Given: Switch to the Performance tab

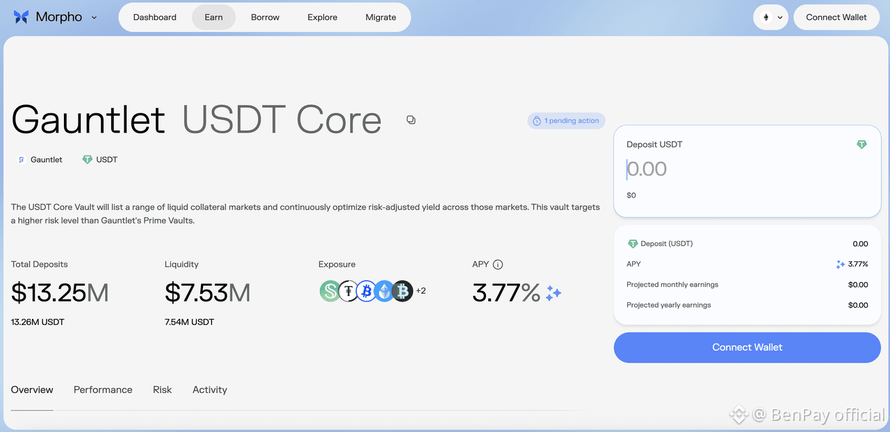Looking at the screenshot, I should point(103,390).
